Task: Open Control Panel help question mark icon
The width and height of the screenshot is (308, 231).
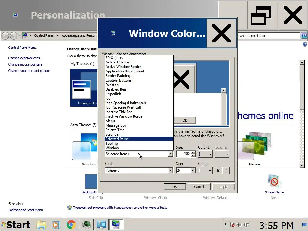Action: 305,44
